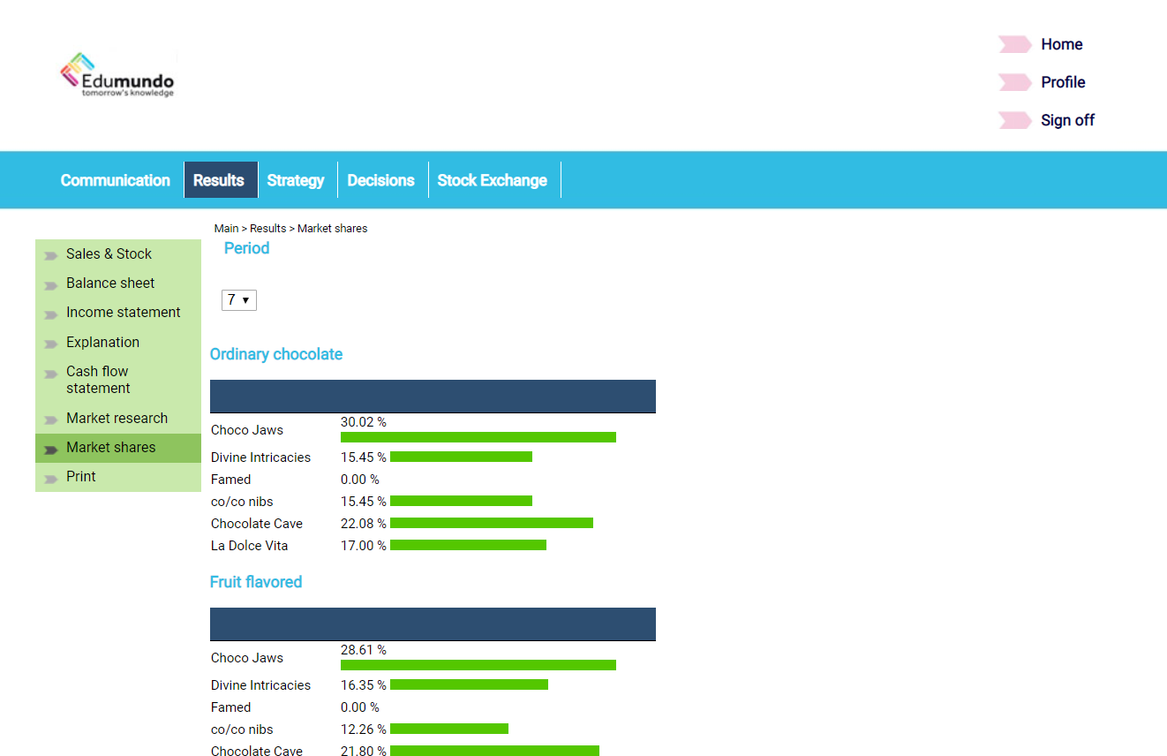The height and width of the screenshot is (756, 1167).
Task: Click the Edumundo logo
Action: tap(117, 75)
